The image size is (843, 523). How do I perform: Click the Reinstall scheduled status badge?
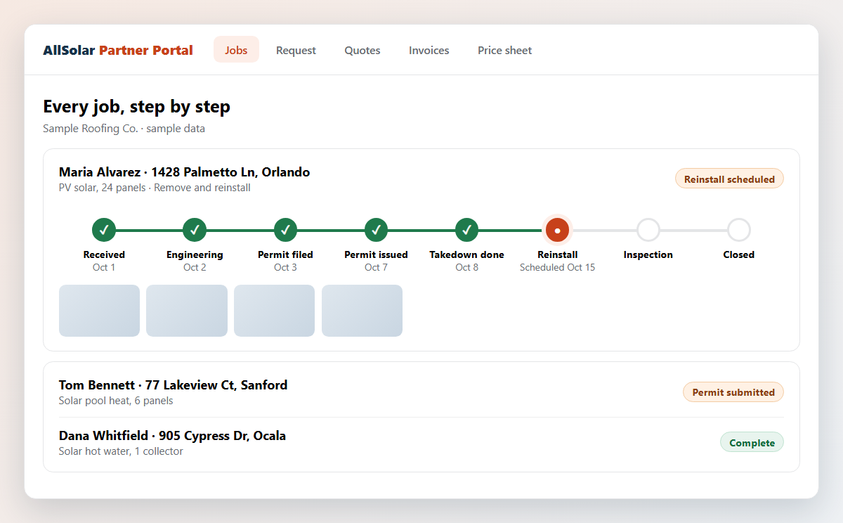[x=729, y=179]
